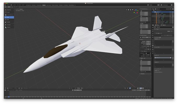The image size is (178, 104).
Task: Expand the Body object tree row
Action: (x=155, y=13)
